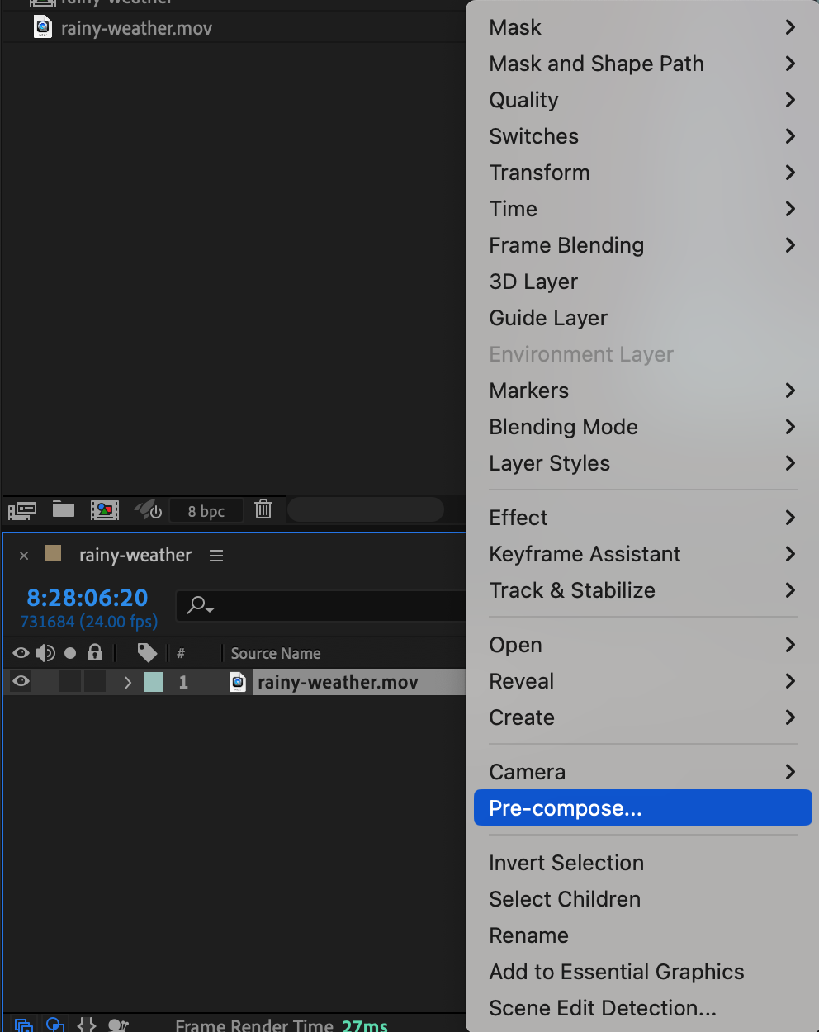Select rainy-weather.mov in the Project panel
This screenshot has width=819, height=1032.
pos(136,29)
